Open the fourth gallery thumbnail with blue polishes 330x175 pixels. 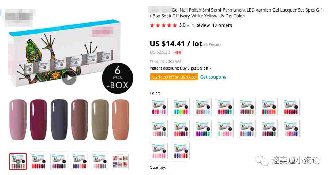pos(79,161)
